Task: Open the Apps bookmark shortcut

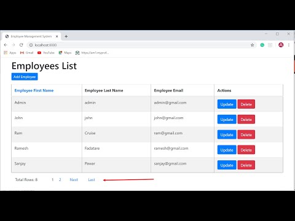Action: click(x=10, y=53)
